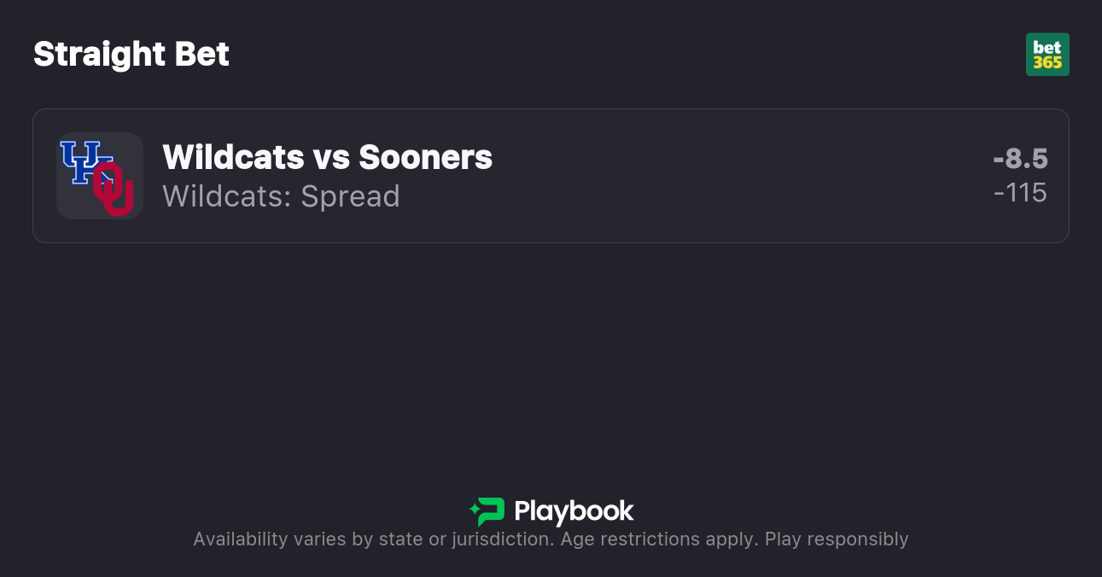This screenshot has height=577, width=1102.
Task: Click the yellow 365 text in logo
Action: (1047, 62)
